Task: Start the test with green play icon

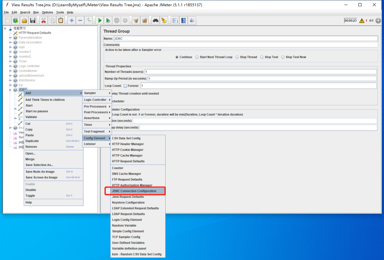Action: pyautogui.click(x=100, y=21)
